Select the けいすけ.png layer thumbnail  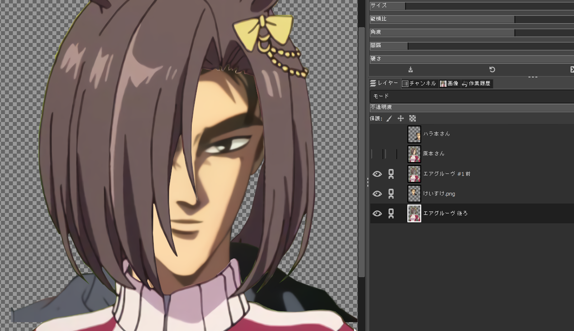414,194
